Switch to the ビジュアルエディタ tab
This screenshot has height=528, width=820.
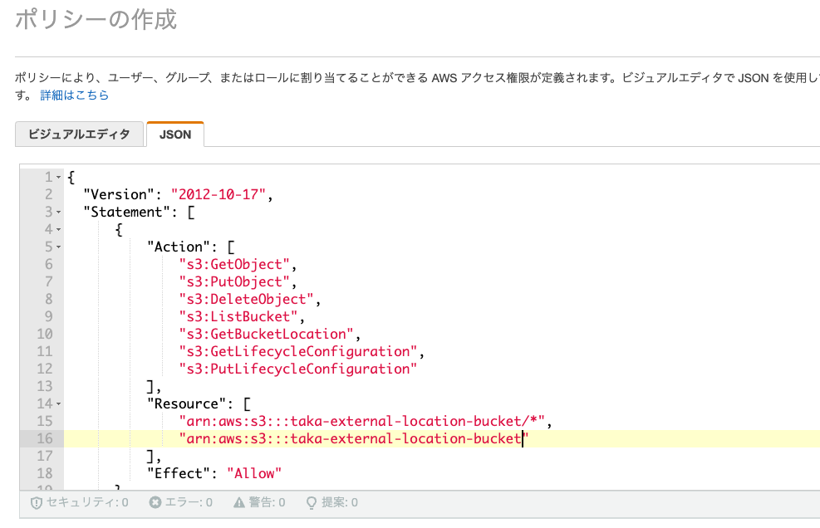click(80, 134)
